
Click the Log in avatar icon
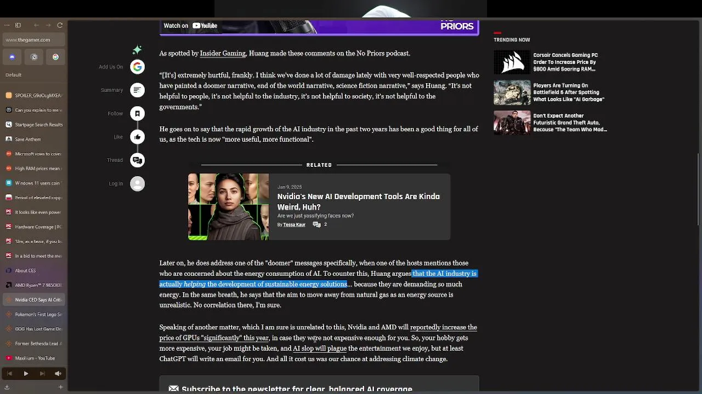click(x=137, y=183)
